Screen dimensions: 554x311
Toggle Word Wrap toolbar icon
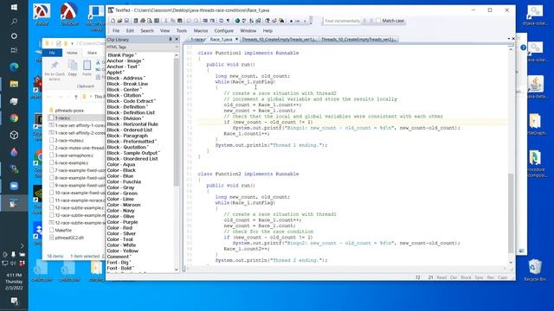[x=221, y=21]
